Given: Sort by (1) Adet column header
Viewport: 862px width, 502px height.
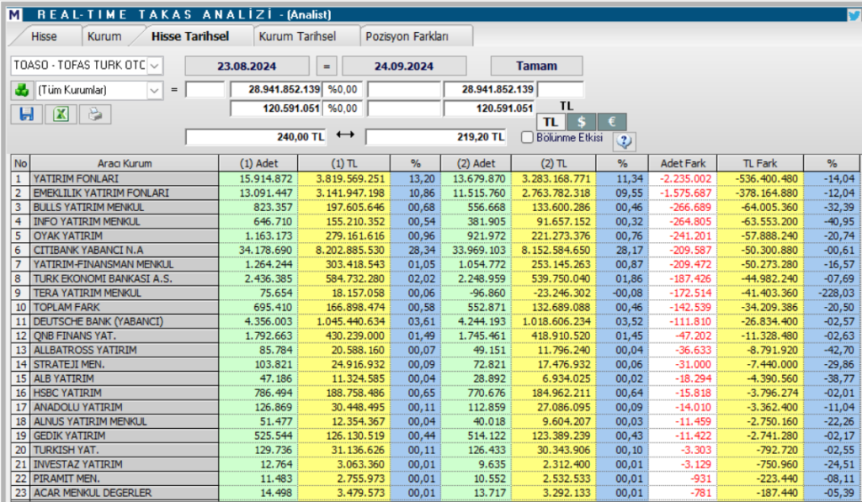Looking at the screenshot, I should click(x=258, y=163).
